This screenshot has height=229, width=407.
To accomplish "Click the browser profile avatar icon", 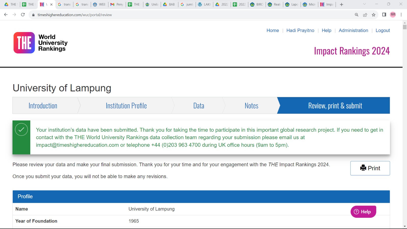I will (x=393, y=15).
